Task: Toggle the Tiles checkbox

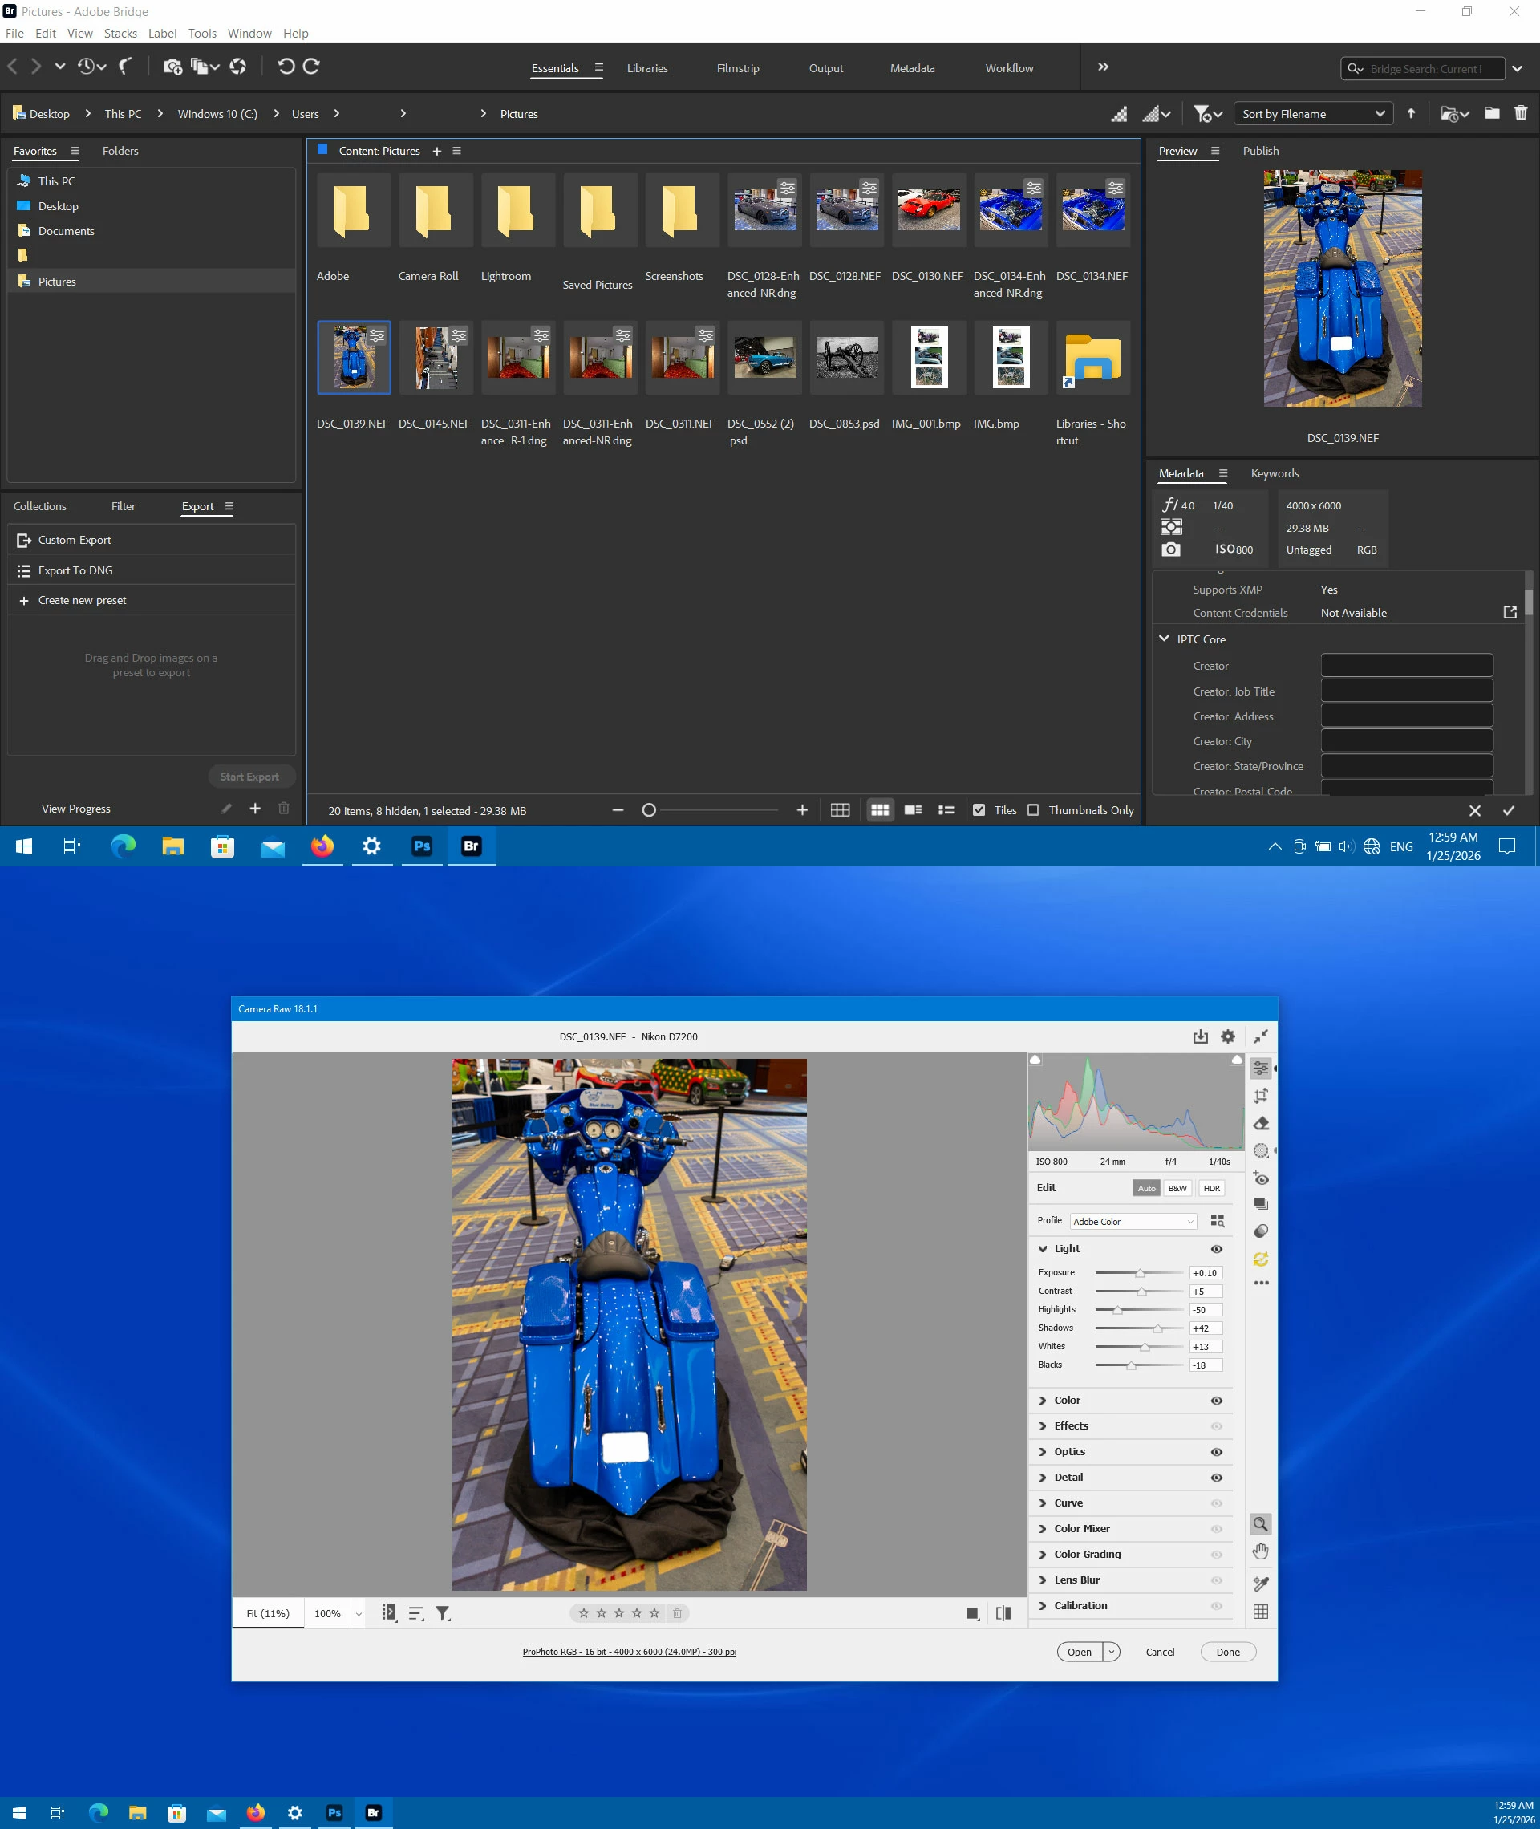Action: (979, 810)
